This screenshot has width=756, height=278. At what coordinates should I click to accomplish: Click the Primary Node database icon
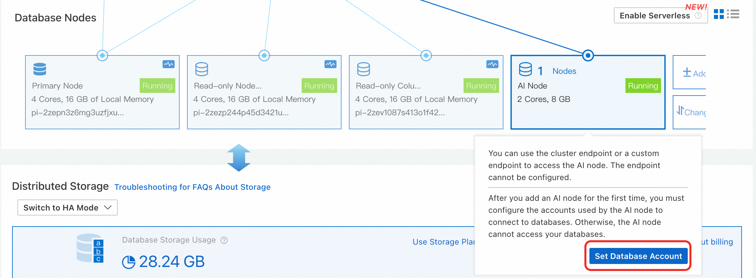coord(40,69)
